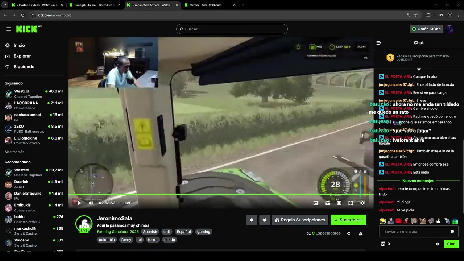Open baldu recommended channel
The width and height of the screenshot is (464, 261).
[x=34, y=219]
